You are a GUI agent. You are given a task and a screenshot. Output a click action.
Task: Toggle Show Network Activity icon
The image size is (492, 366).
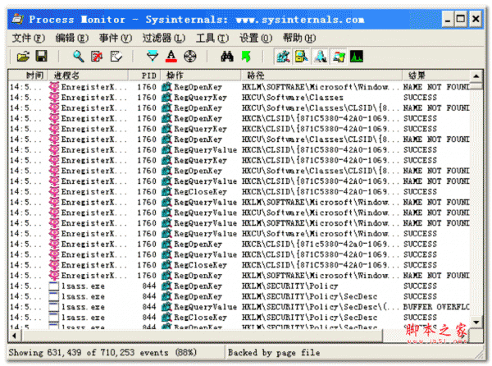pyautogui.click(x=320, y=57)
